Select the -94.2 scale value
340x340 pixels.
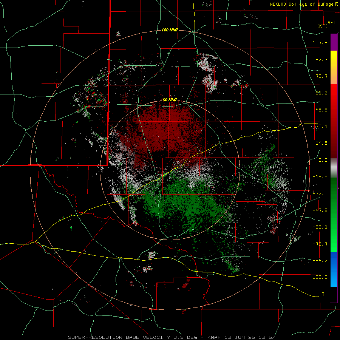click(x=320, y=261)
